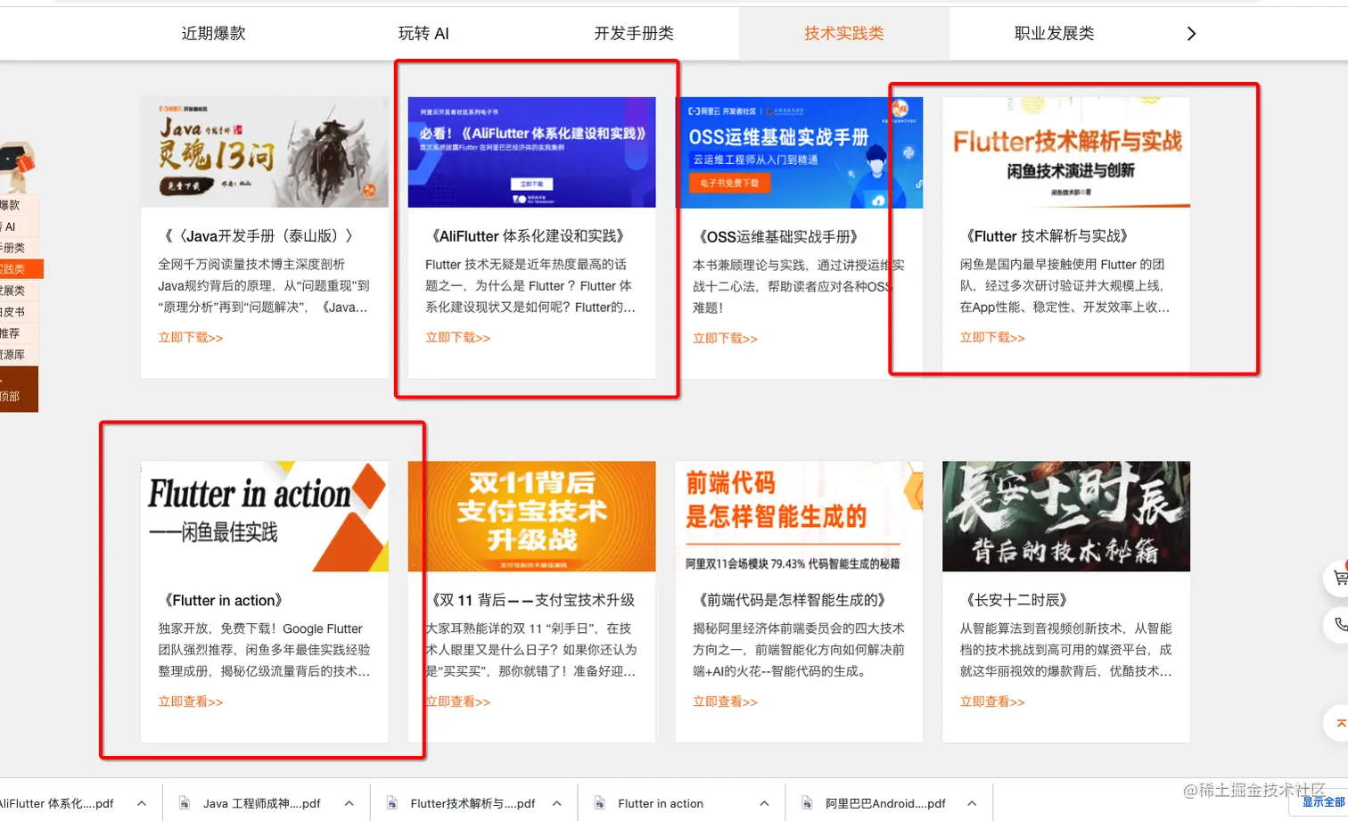1348x821 pixels.
Task: Click downloaded file Flutter in action
Action: coord(661,803)
